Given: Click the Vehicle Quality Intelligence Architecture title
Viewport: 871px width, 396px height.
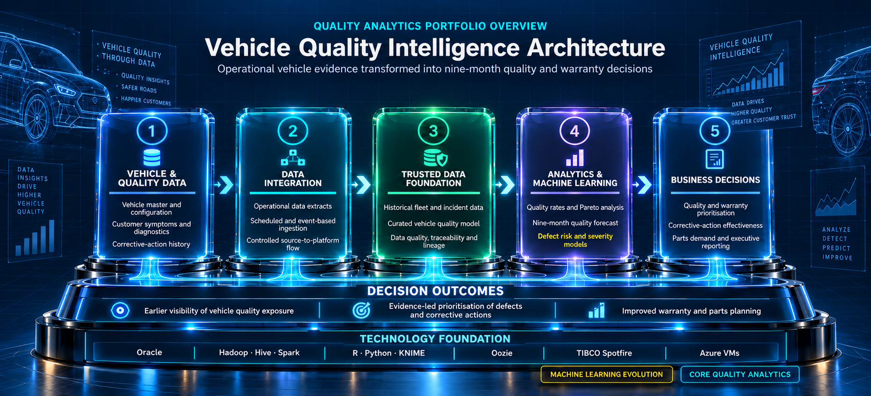Looking at the screenshot, I should coord(435,48).
